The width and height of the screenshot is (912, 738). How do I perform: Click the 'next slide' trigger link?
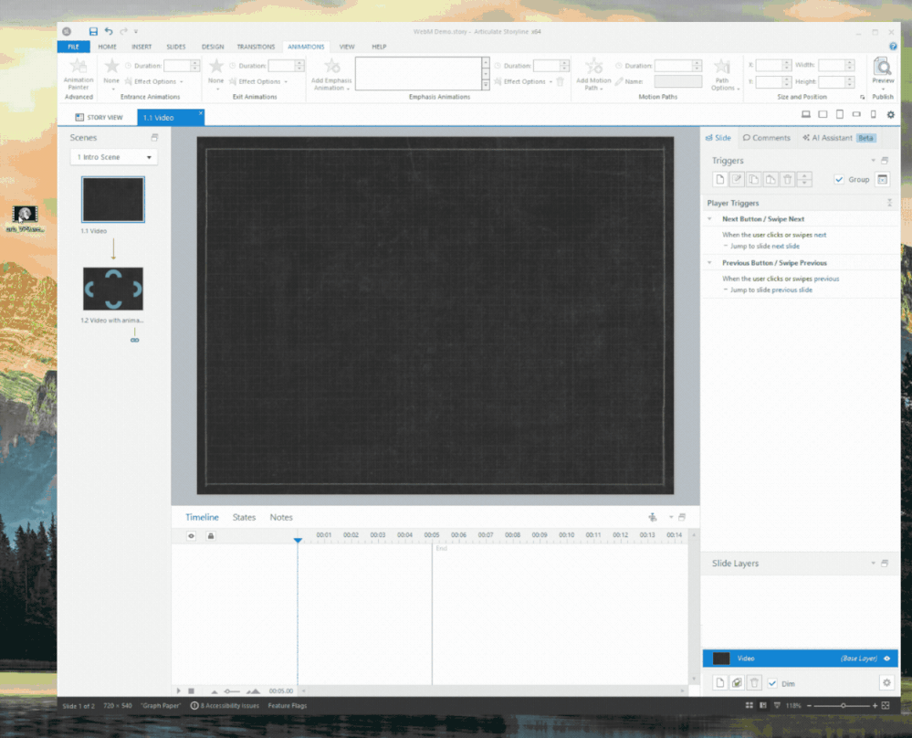(x=785, y=246)
